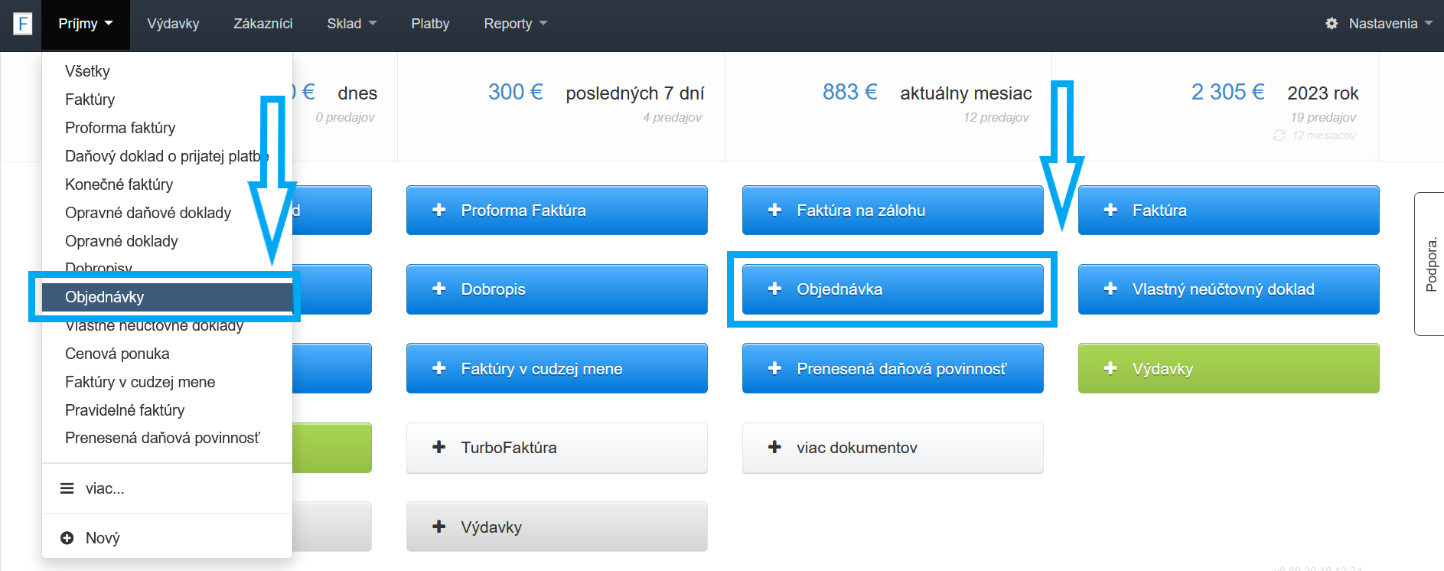Click the plus icon on TurboFaktúra
The width and height of the screenshot is (1444, 571).
[439, 447]
